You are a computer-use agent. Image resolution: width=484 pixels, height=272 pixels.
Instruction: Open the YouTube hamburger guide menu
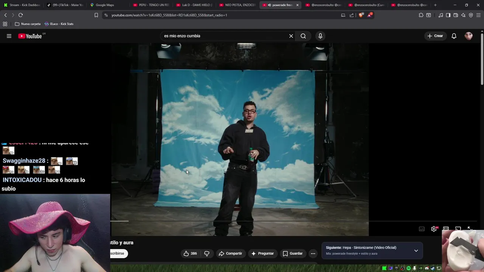coord(9,36)
